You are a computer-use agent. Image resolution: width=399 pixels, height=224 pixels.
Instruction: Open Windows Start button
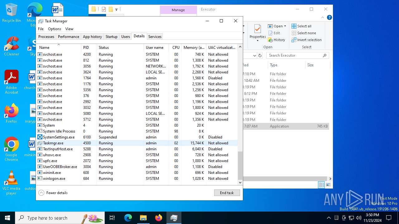[7, 218]
